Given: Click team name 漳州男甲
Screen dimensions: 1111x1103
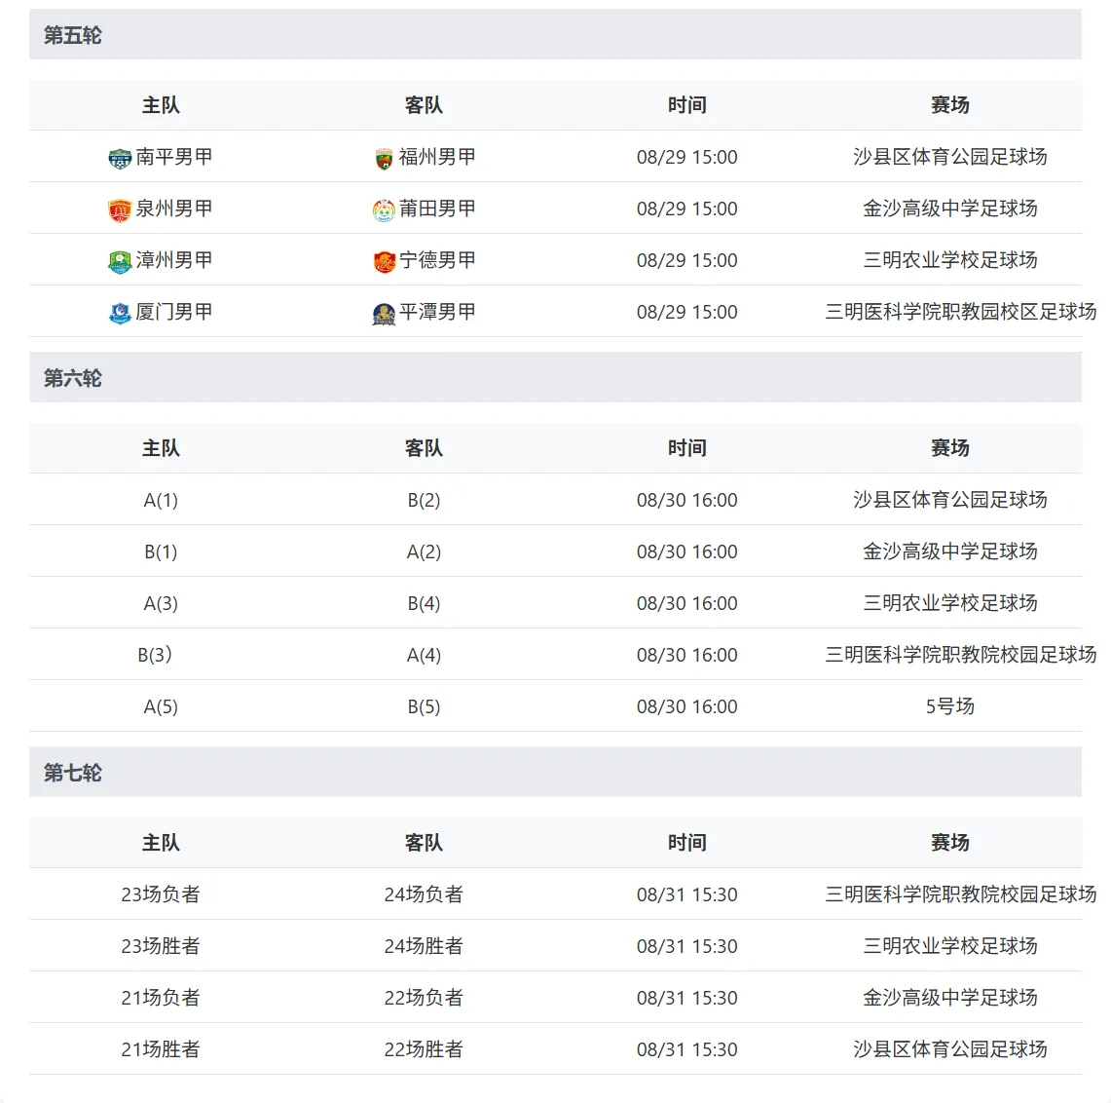Looking at the screenshot, I should coord(174,260).
